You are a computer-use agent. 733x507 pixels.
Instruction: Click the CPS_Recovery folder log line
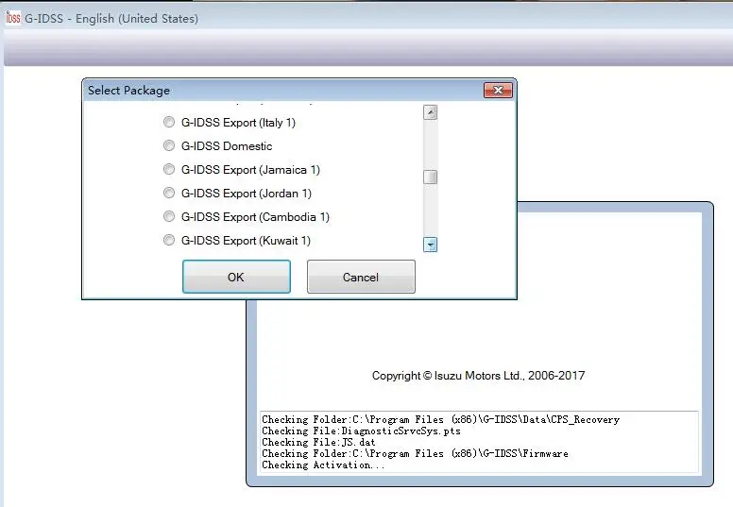pos(440,419)
